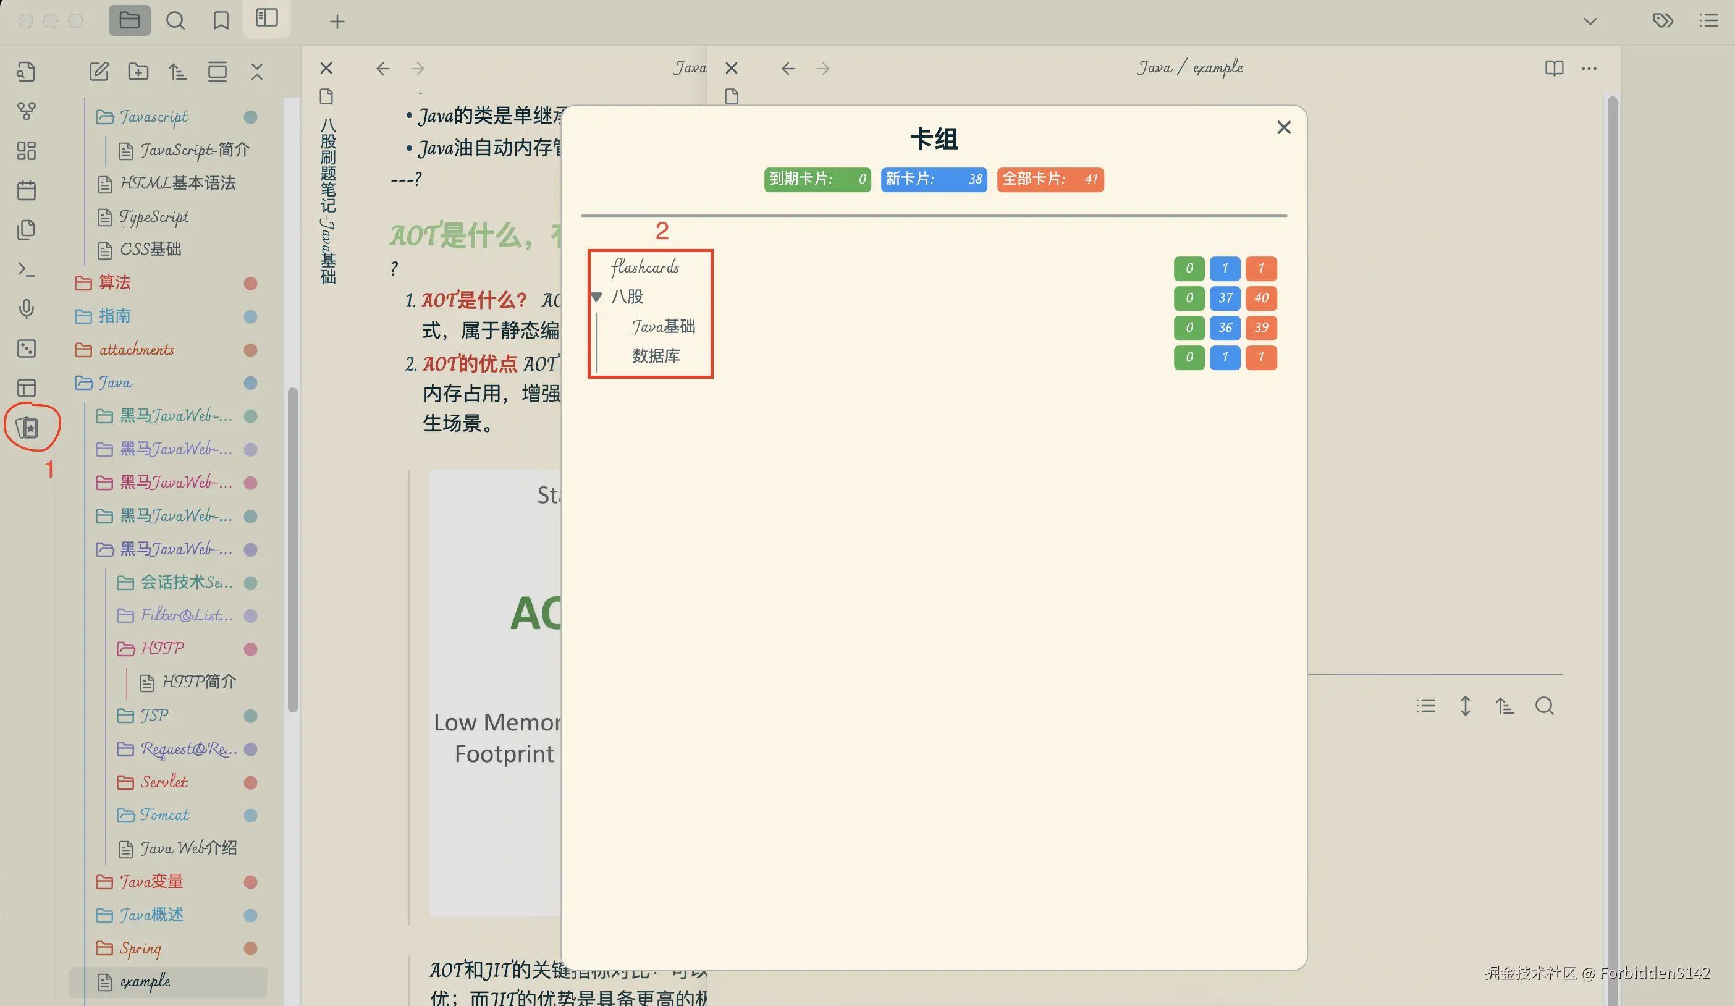Screen dimensions: 1735x1006
Task: Collapse the 八股 deck disclosure triangle
Action: [x=597, y=297]
